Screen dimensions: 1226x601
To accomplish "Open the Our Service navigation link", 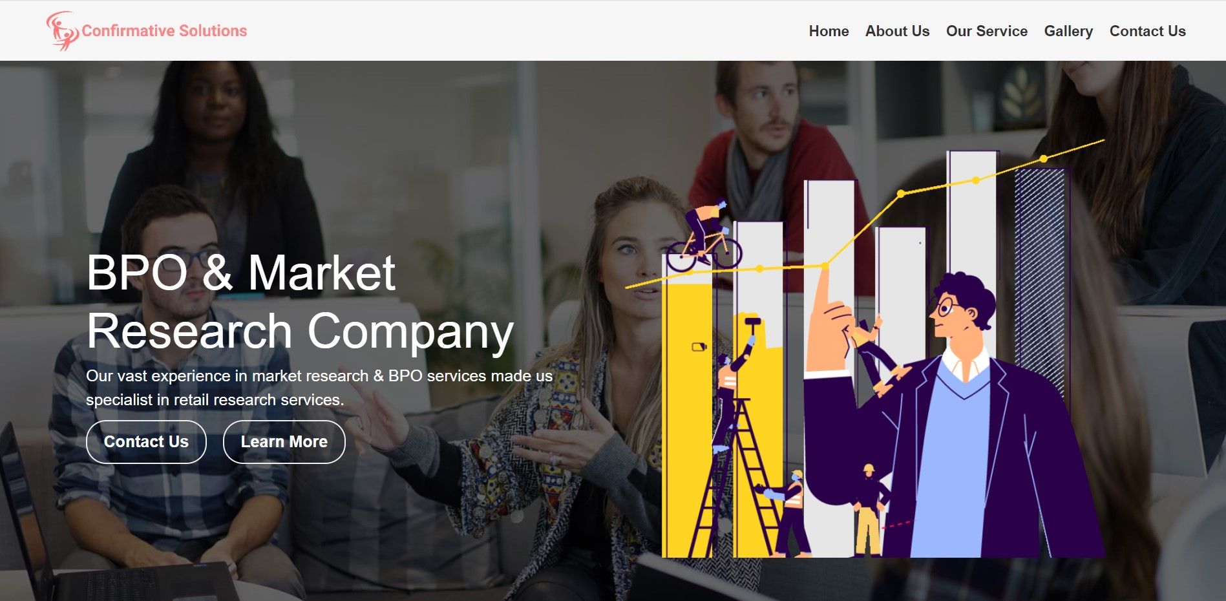I will [x=986, y=31].
